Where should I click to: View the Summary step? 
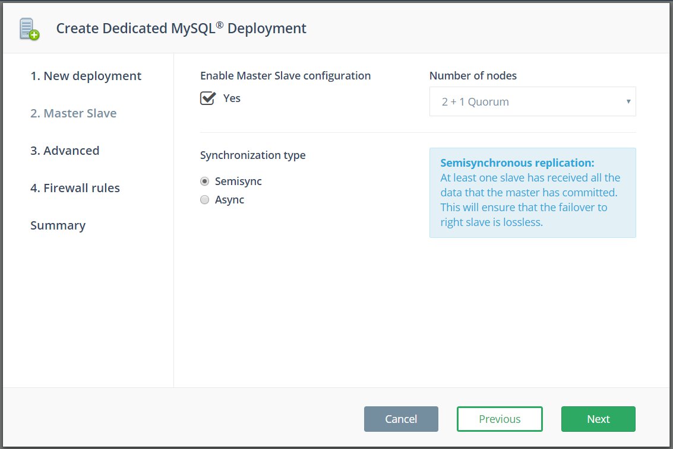(x=58, y=225)
